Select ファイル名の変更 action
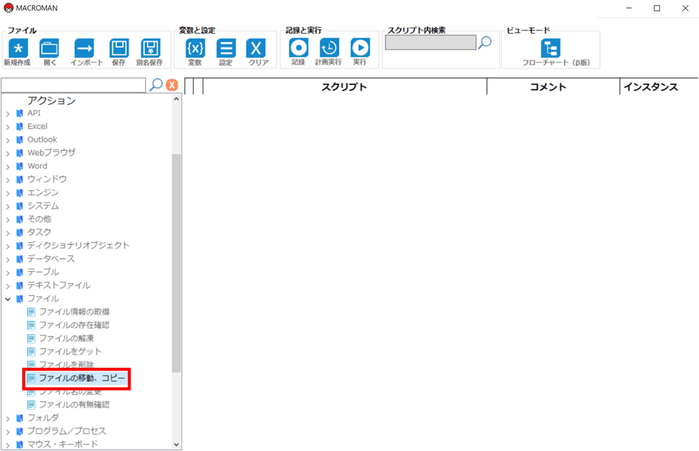 (70, 392)
